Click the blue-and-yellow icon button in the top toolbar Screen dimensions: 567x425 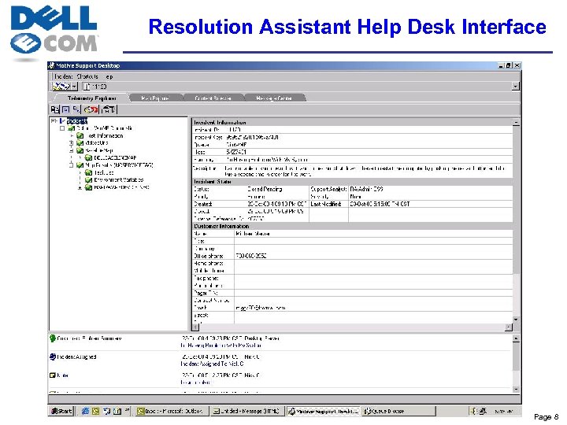61,87
